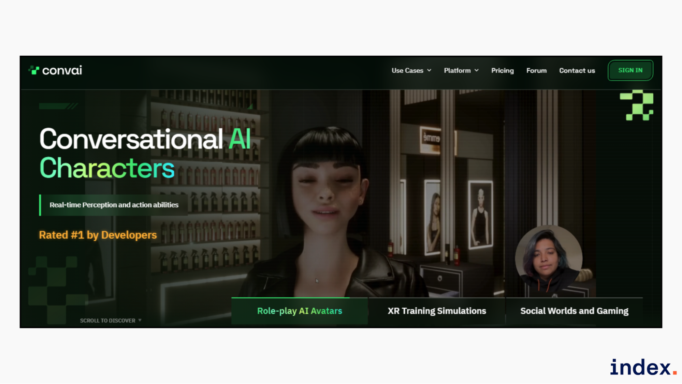
Task: Expand the Use Cases dropdown chevron
Action: coord(429,70)
